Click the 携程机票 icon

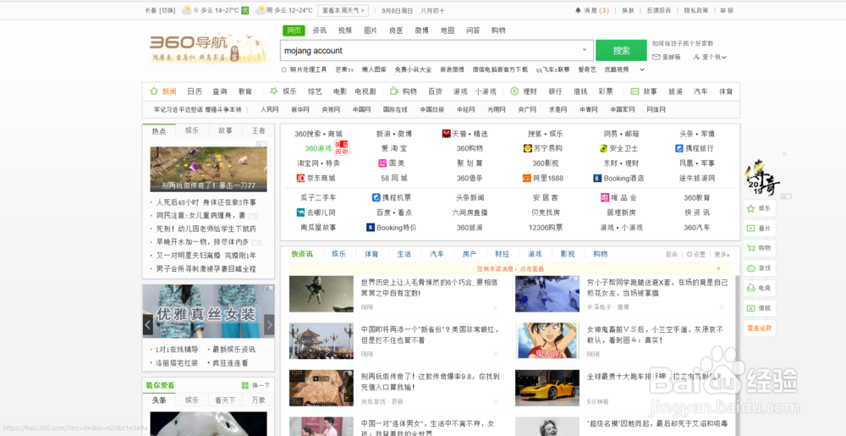[x=376, y=197]
